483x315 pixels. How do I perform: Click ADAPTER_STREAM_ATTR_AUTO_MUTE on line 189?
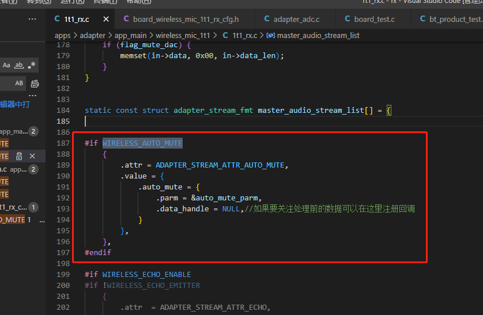pos(220,165)
